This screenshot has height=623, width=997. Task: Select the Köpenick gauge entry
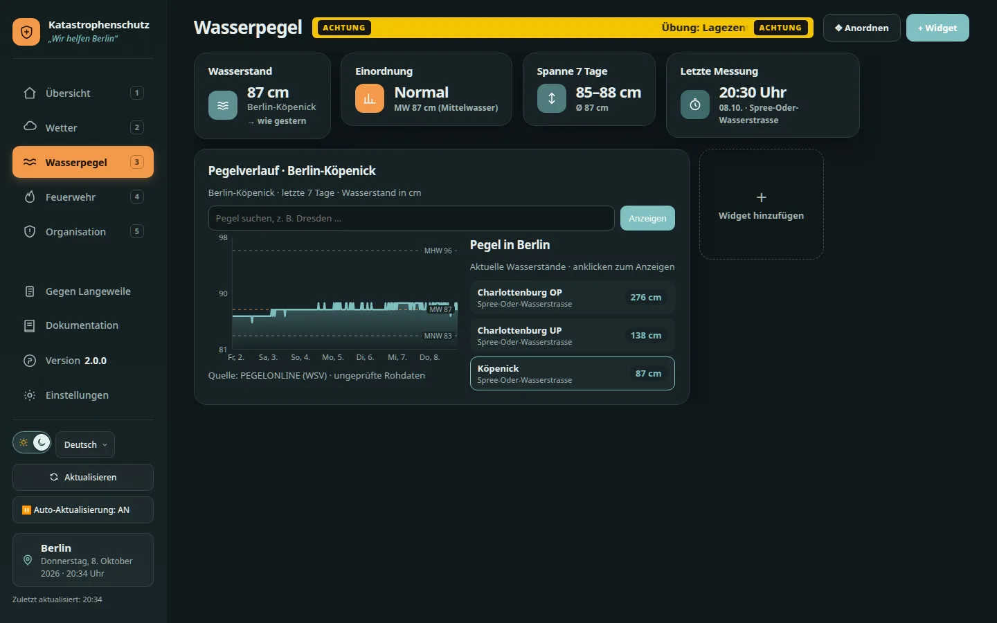(x=573, y=374)
